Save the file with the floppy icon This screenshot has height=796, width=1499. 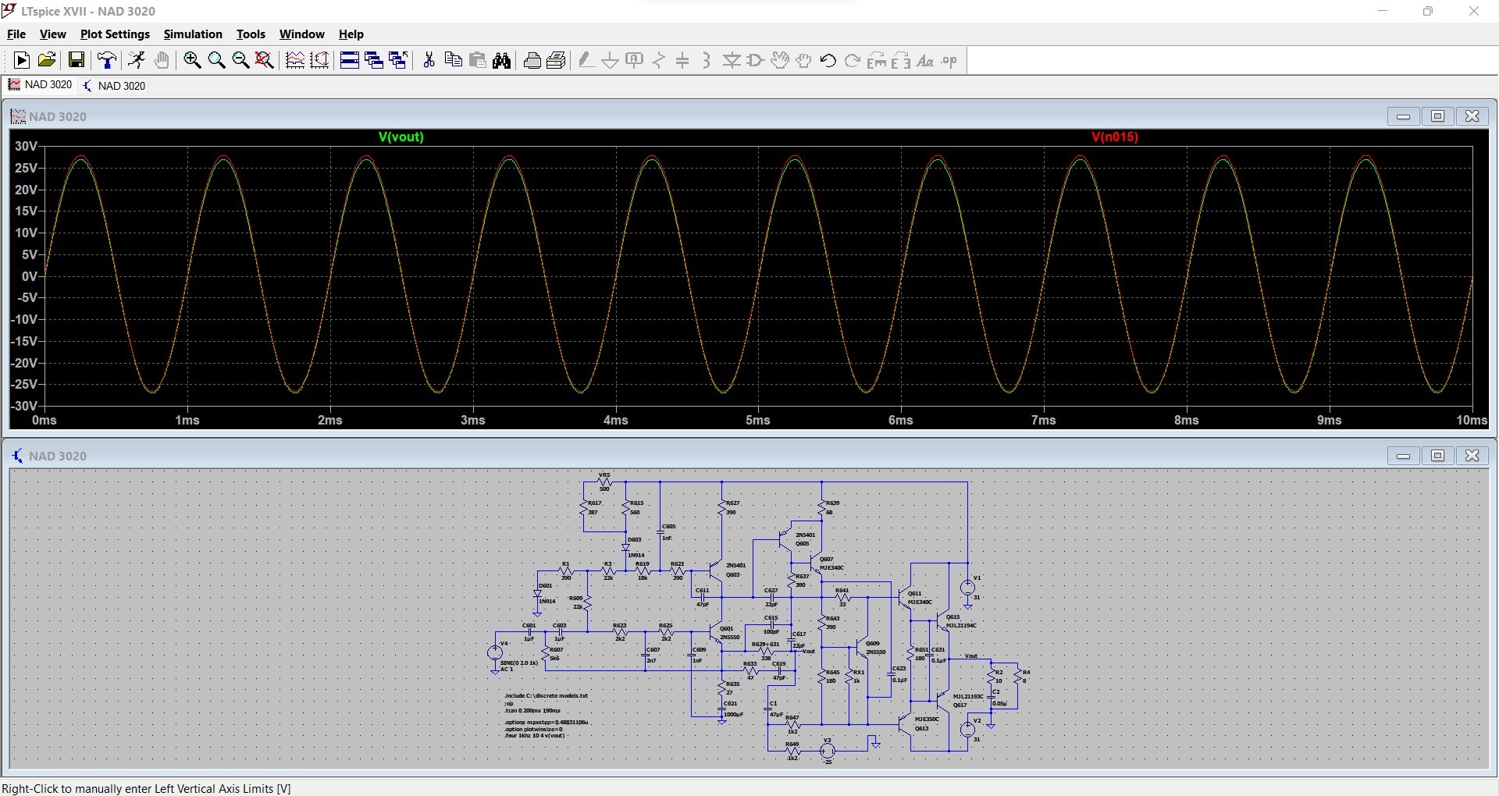tap(77, 60)
